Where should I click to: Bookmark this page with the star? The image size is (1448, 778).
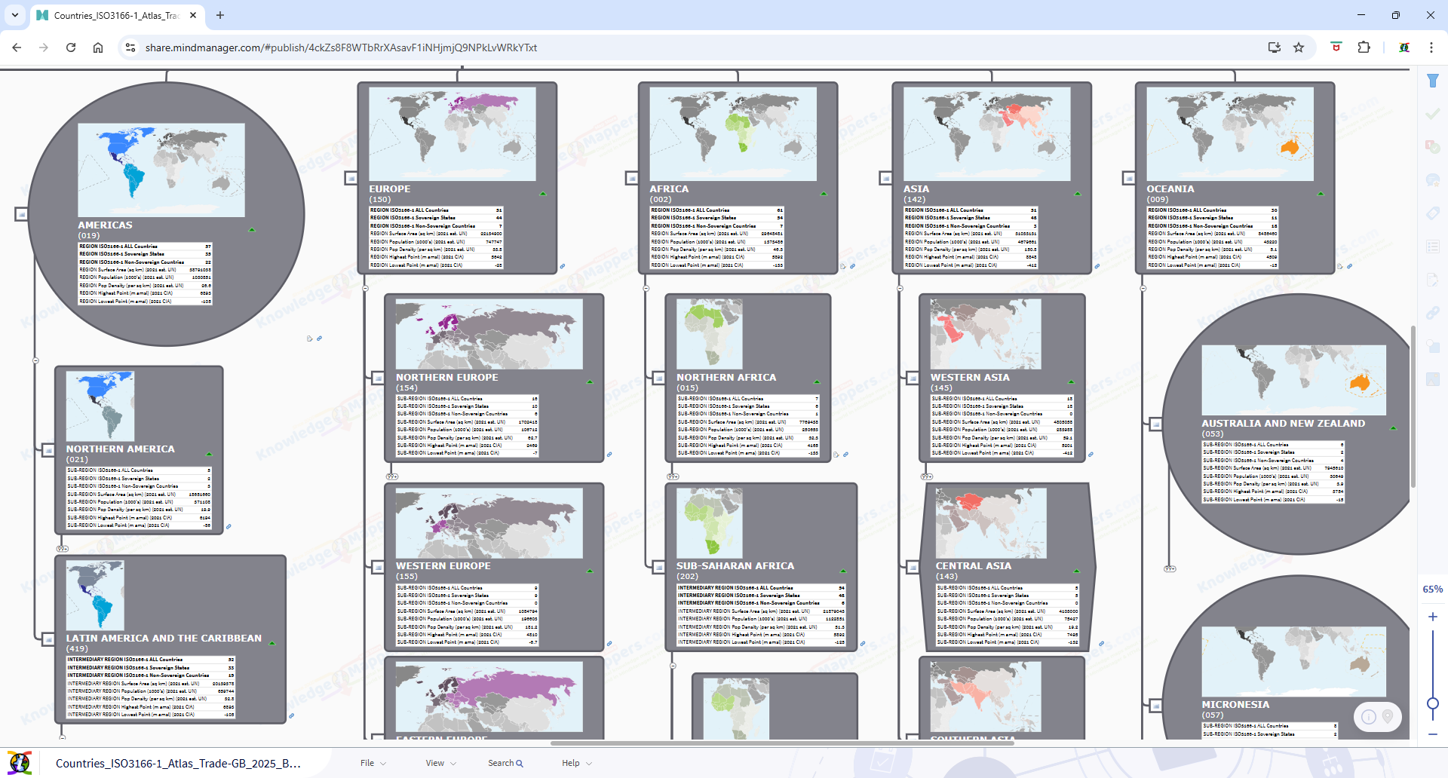1299,47
